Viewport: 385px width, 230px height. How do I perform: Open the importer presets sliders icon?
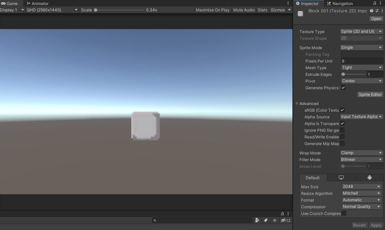(x=377, y=11)
